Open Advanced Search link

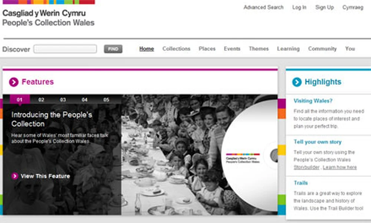pyautogui.click(x=263, y=7)
